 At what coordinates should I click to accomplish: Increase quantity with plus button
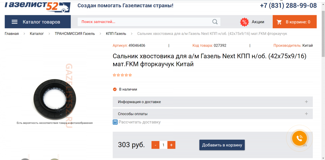[x=171, y=145]
